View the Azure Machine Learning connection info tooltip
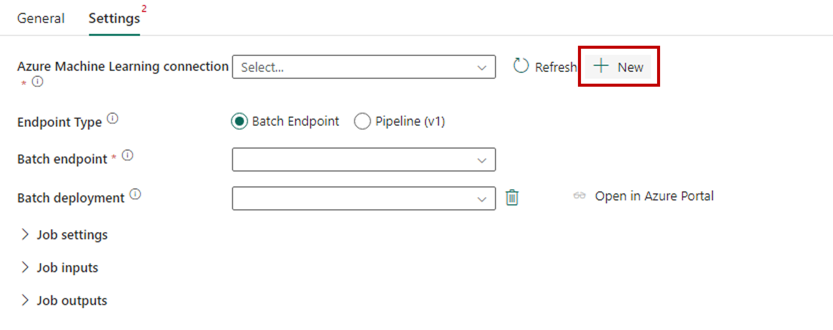This screenshot has width=833, height=330. click(38, 82)
